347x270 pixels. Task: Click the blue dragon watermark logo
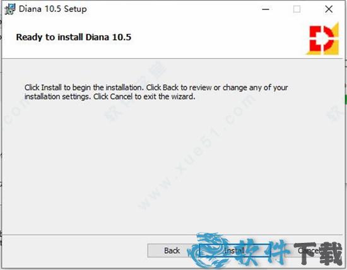[209, 250]
